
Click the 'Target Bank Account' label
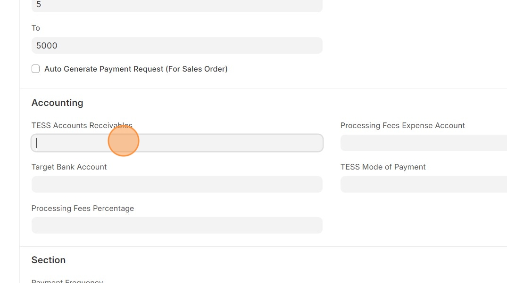[69, 167]
